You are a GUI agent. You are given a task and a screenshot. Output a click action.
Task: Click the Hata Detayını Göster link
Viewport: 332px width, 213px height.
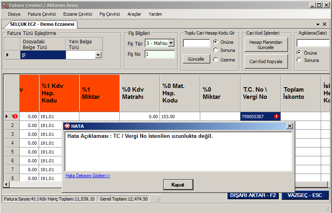coord(87,176)
